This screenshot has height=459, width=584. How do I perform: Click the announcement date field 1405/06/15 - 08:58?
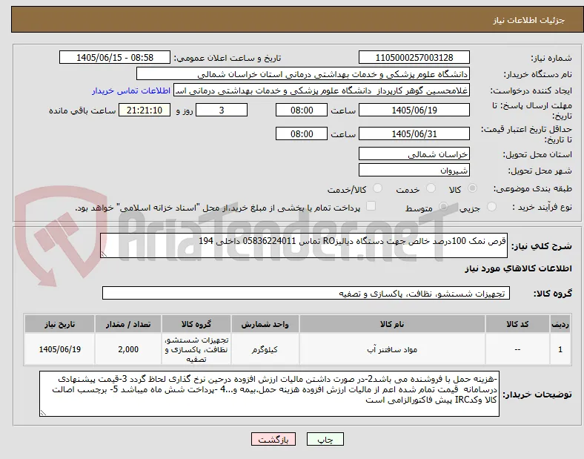tap(115, 58)
